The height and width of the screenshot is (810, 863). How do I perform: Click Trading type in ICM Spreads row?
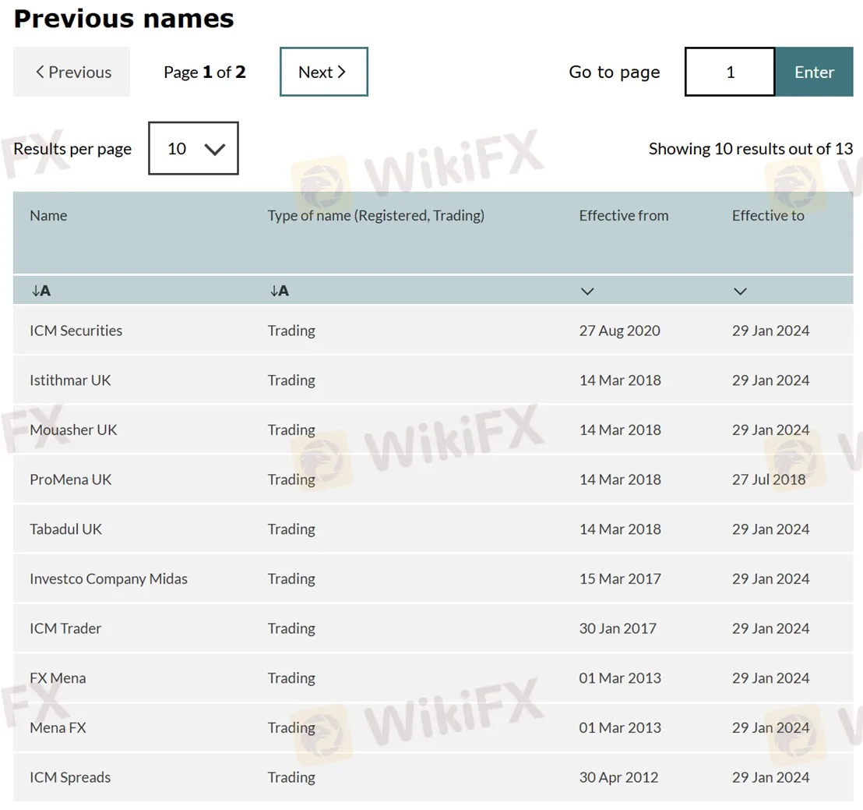pyautogui.click(x=291, y=777)
